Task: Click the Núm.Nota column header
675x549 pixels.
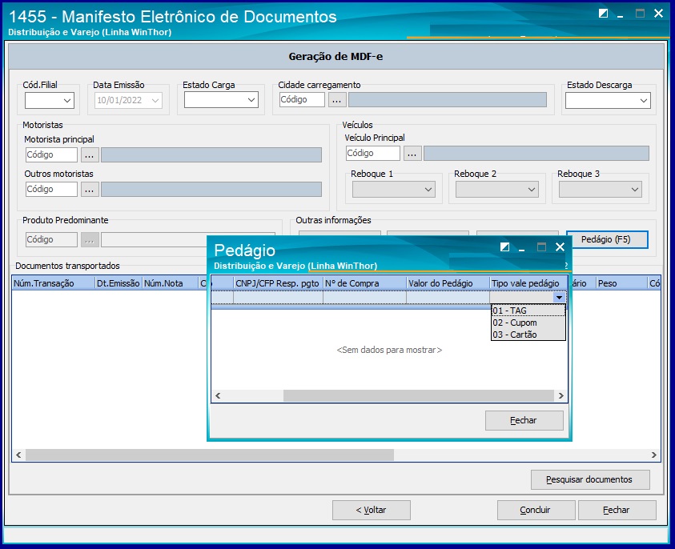Action: (170, 283)
